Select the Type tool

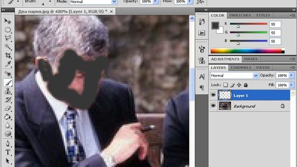7,152
